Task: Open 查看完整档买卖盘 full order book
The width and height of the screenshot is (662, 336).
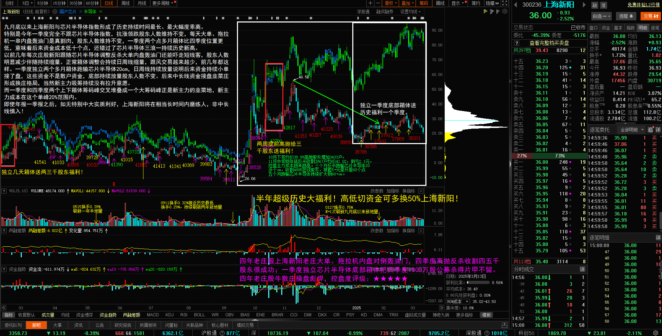Action: click(549, 43)
